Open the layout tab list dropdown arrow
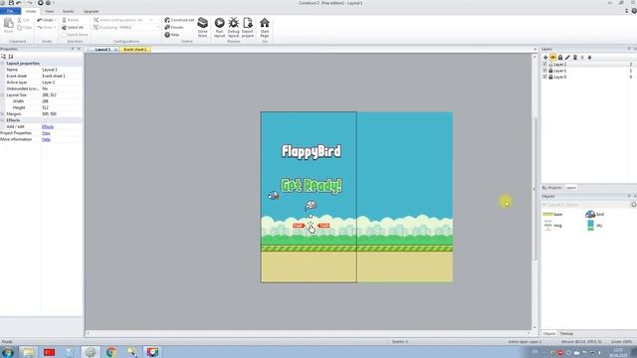This screenshot has width=637, height=358. pos(534,50)
